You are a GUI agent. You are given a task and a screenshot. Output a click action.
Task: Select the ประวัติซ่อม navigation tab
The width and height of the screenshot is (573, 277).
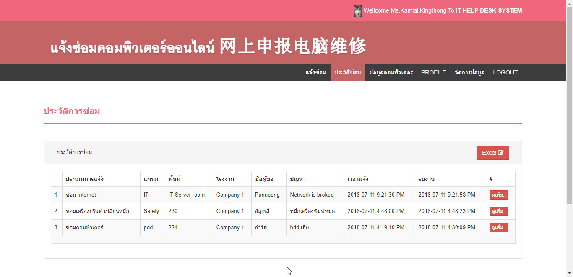[x=348, y=72]
